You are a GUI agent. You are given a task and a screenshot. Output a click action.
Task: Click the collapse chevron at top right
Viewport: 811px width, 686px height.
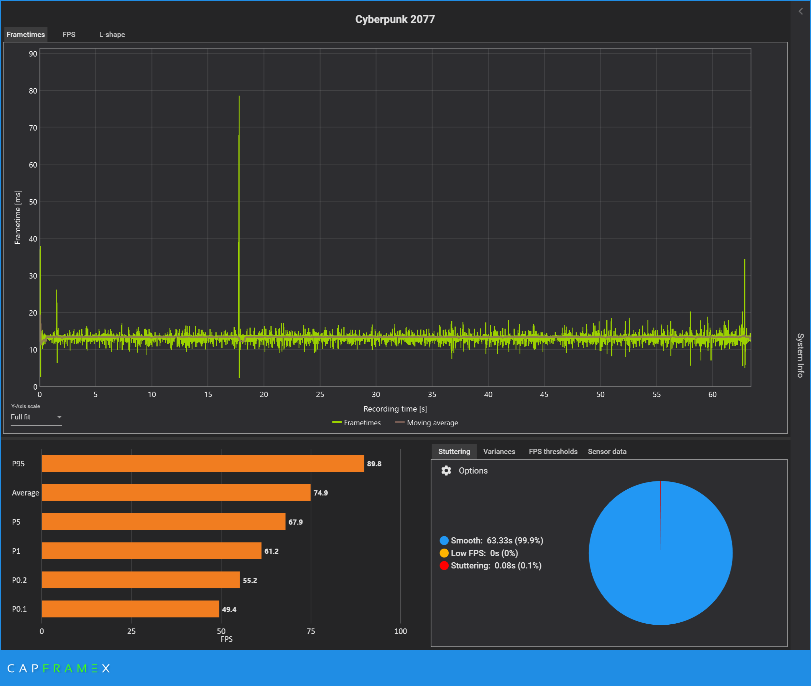(x=800, y=11)
